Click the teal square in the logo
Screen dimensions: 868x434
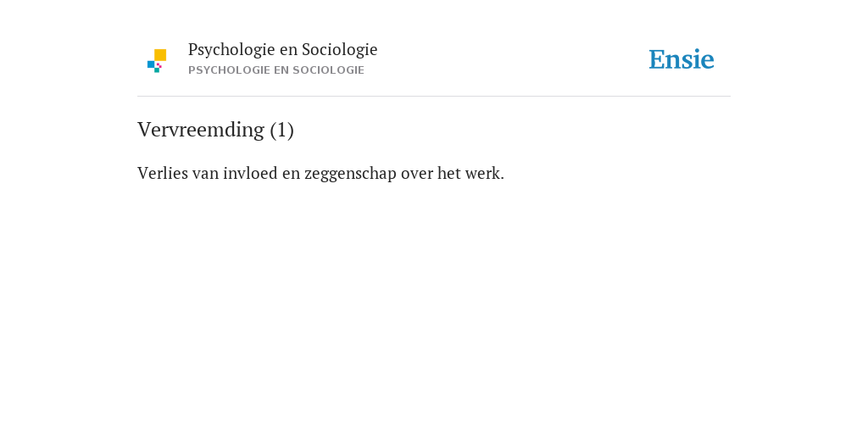(x=157, y=70)
